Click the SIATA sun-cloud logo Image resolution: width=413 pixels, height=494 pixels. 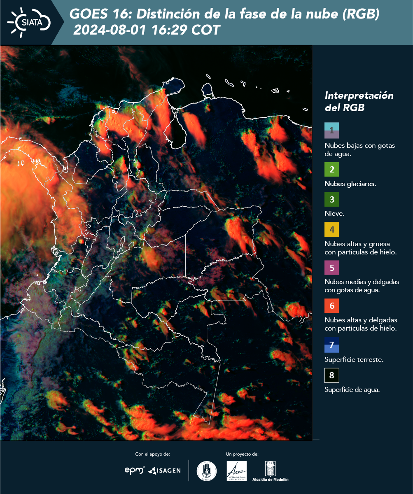pos(28,22)
